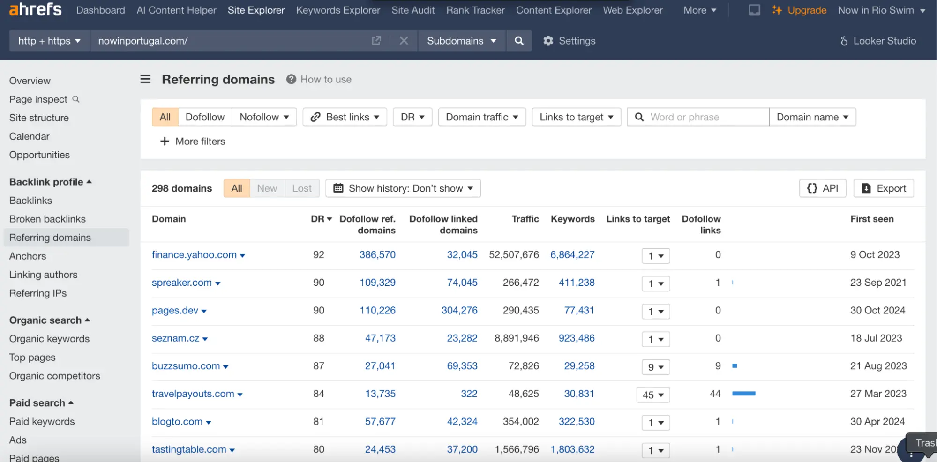Screen dimensions: 937x462
Task: Select New domains toggle
Action: click(267, 188)
